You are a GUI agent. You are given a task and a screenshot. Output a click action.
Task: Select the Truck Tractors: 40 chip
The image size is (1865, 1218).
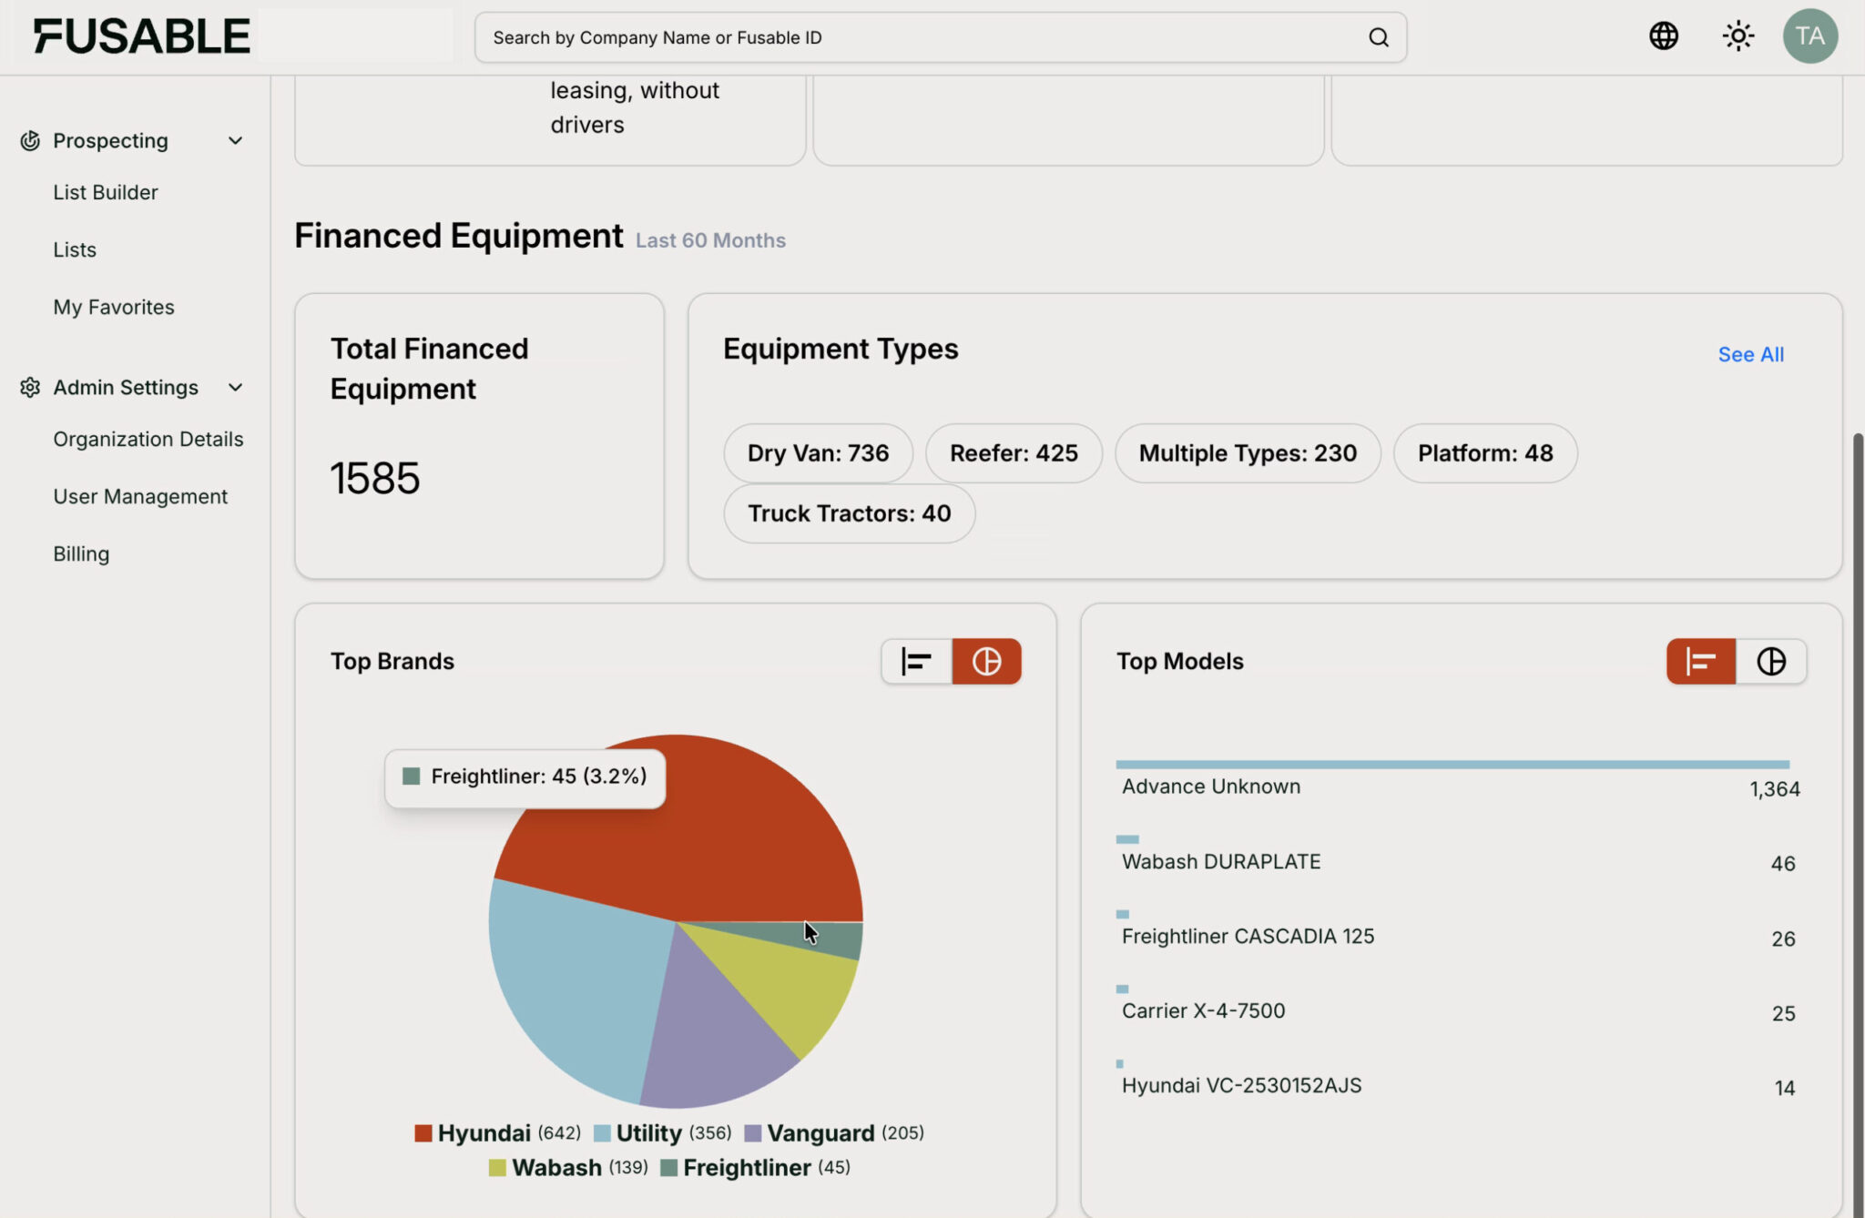pyautogui.click(x=849, y=513)
